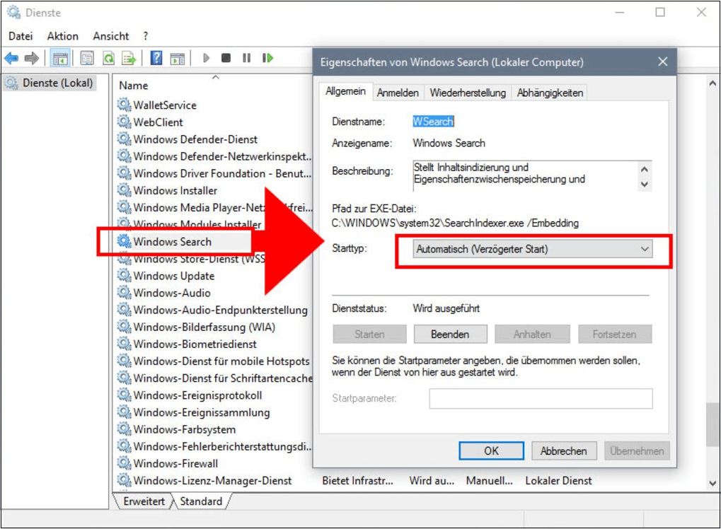Pause the service via toolbar icon

pyautogui.click(x=248, y=58)
